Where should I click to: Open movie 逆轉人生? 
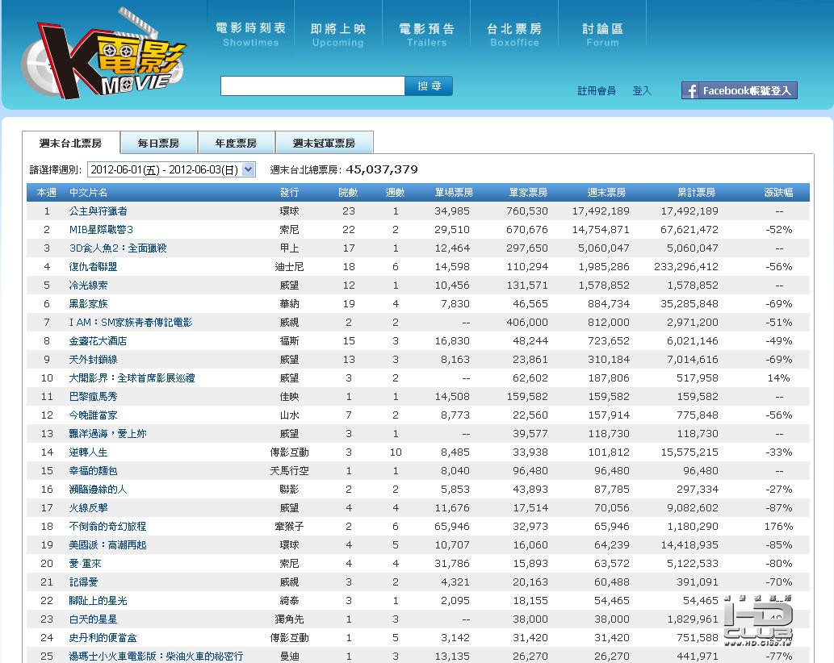pos(88,452)
